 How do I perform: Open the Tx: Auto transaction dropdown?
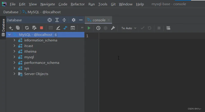(129, 28)
